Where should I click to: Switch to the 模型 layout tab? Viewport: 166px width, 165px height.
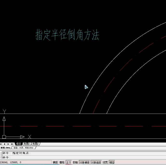19,144
